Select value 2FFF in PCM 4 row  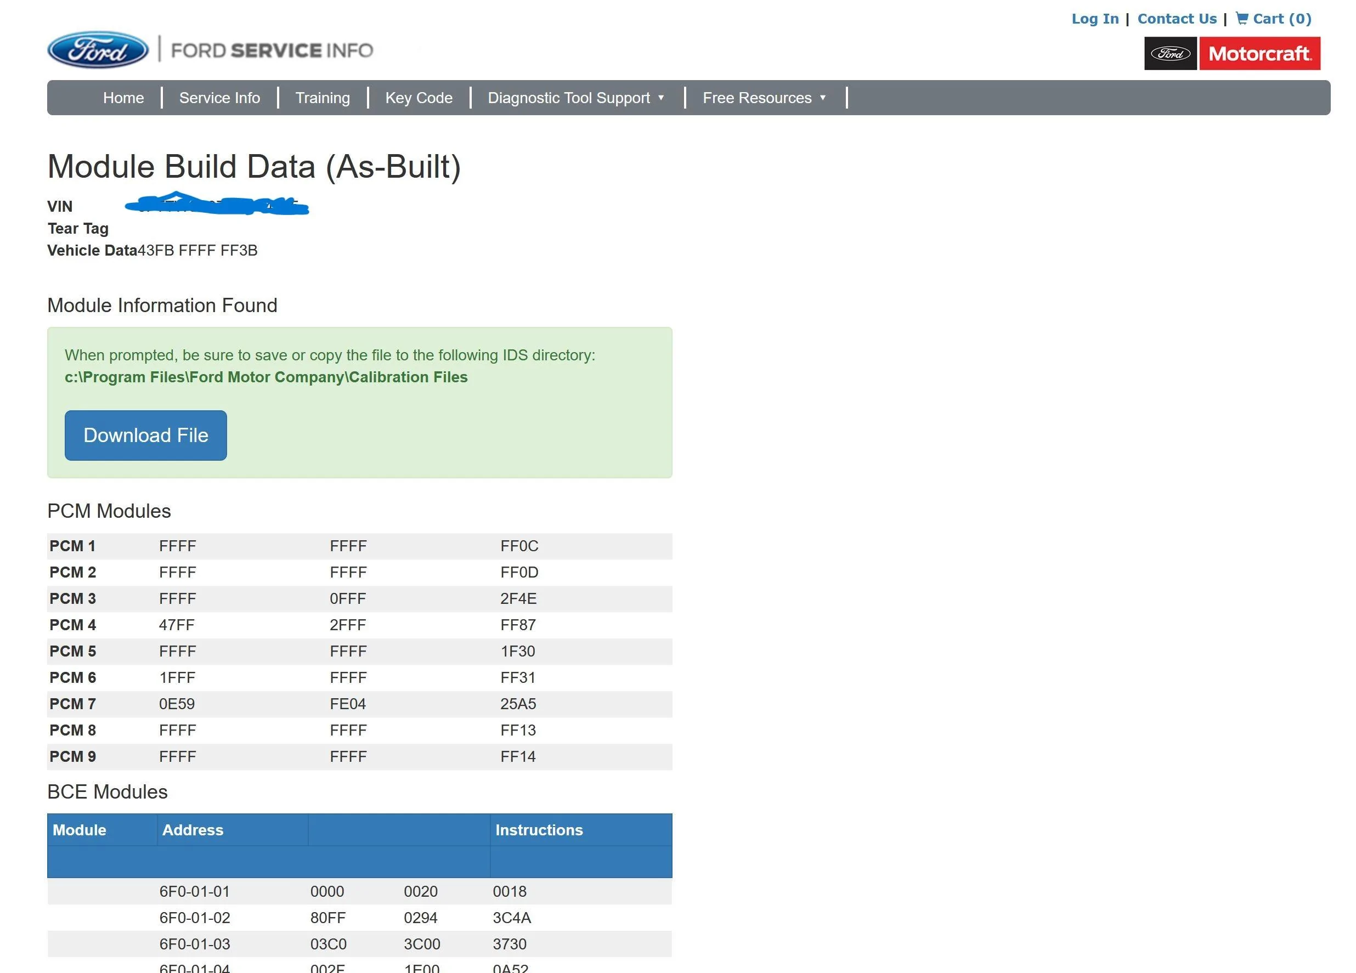348,625
